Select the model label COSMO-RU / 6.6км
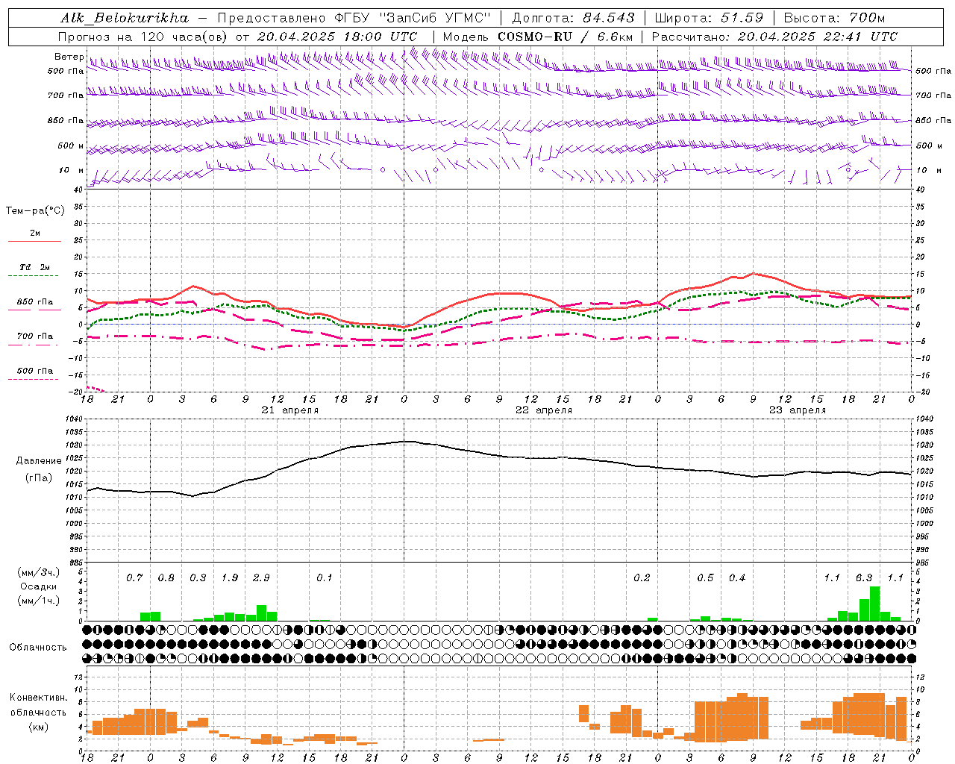 (564, 37)
